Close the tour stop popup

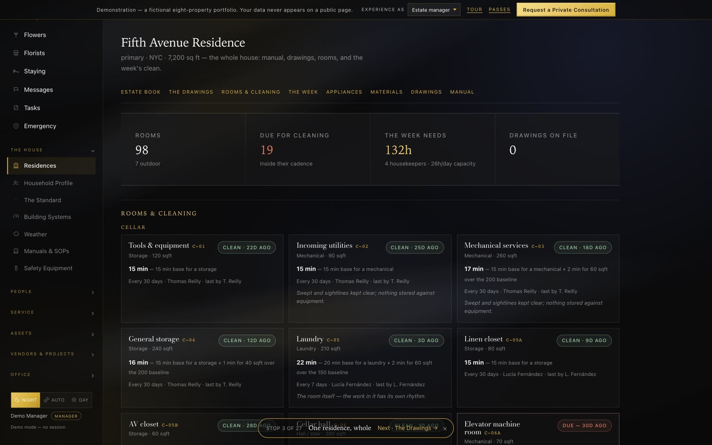click(445, 429)
